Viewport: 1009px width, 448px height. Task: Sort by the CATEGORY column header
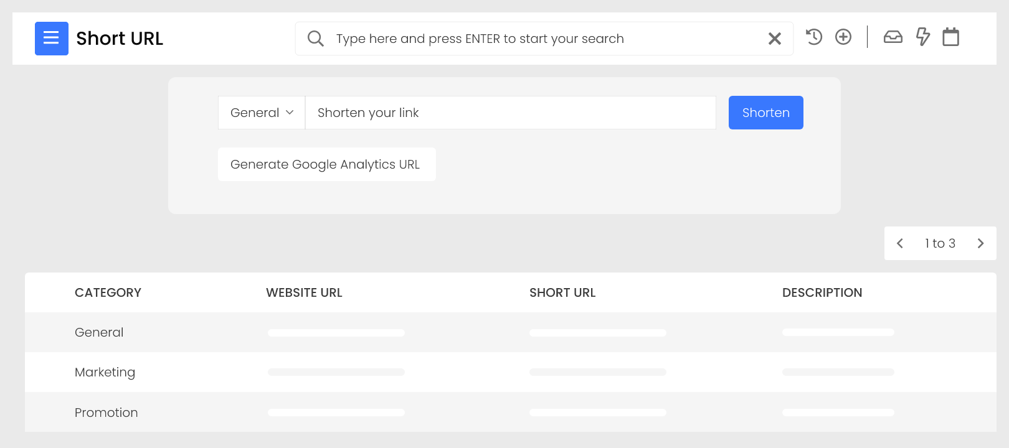(108, 292)
